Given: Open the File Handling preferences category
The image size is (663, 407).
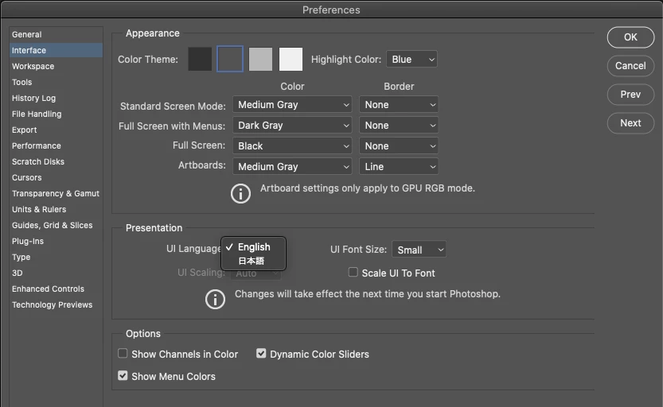Looking at the screenshot, I should pos(56,114).
